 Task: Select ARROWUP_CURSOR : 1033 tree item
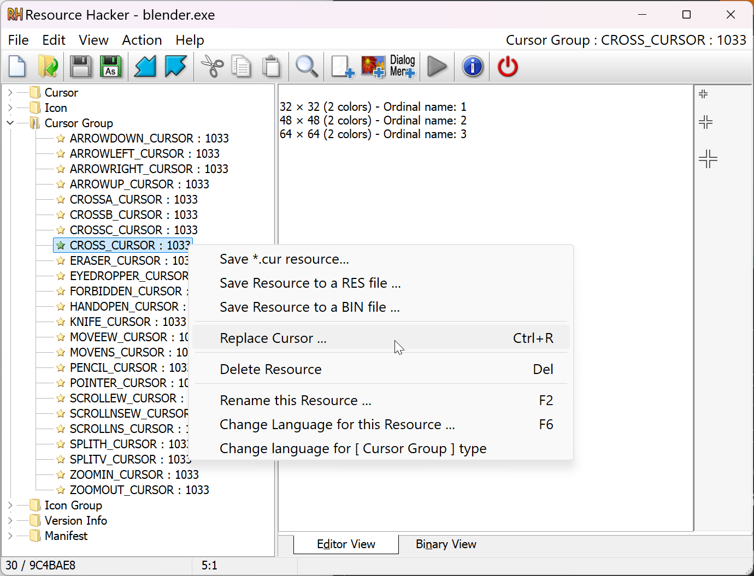pos(139,185)
